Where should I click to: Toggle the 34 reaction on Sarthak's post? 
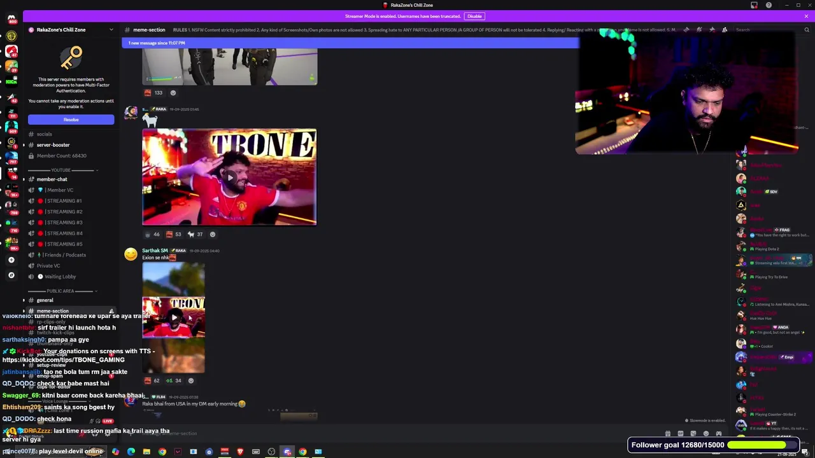pyautogui.click(x=174, y=380)
